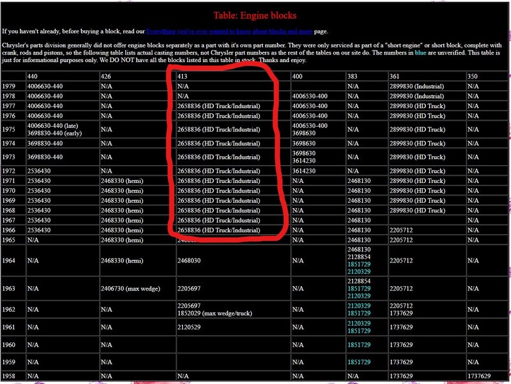
Task: Open the 'Everything you've ever wanted to know about blocks' link
Action: point(230,31)
